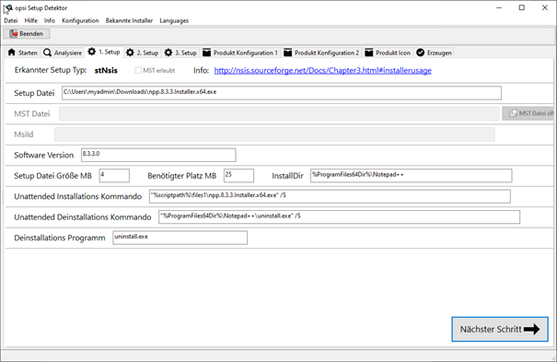Click the red icon on Beenden button
Screen dimensions: 557x362
[x=14, y=34]
